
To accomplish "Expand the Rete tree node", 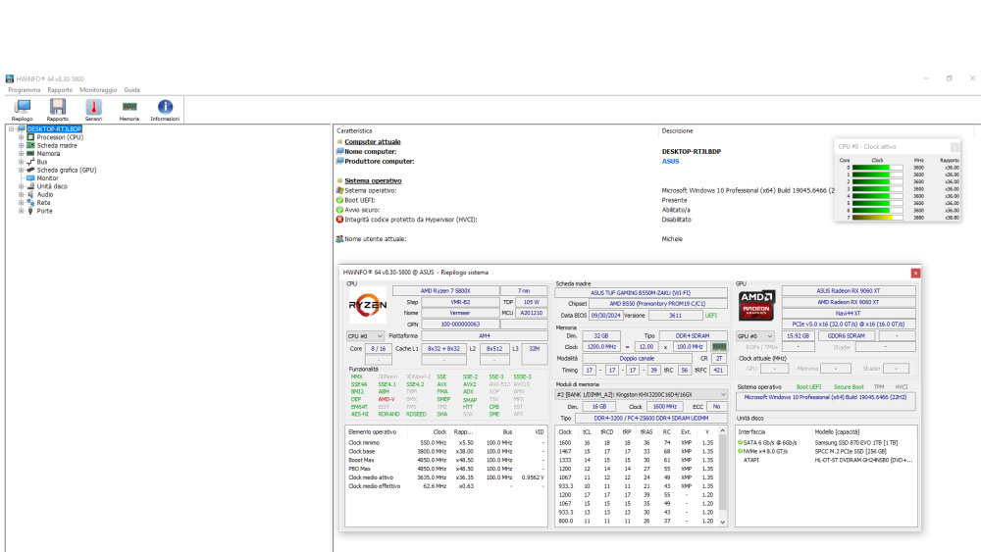I will [22, 203].
